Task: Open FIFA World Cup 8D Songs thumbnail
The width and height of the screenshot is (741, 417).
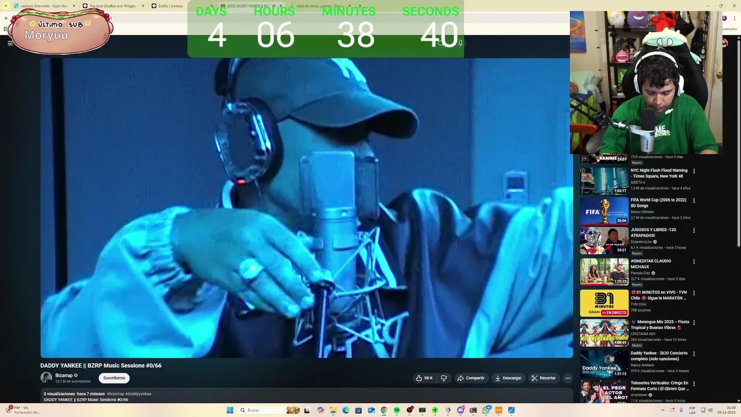Action: [x=604, y=211]
